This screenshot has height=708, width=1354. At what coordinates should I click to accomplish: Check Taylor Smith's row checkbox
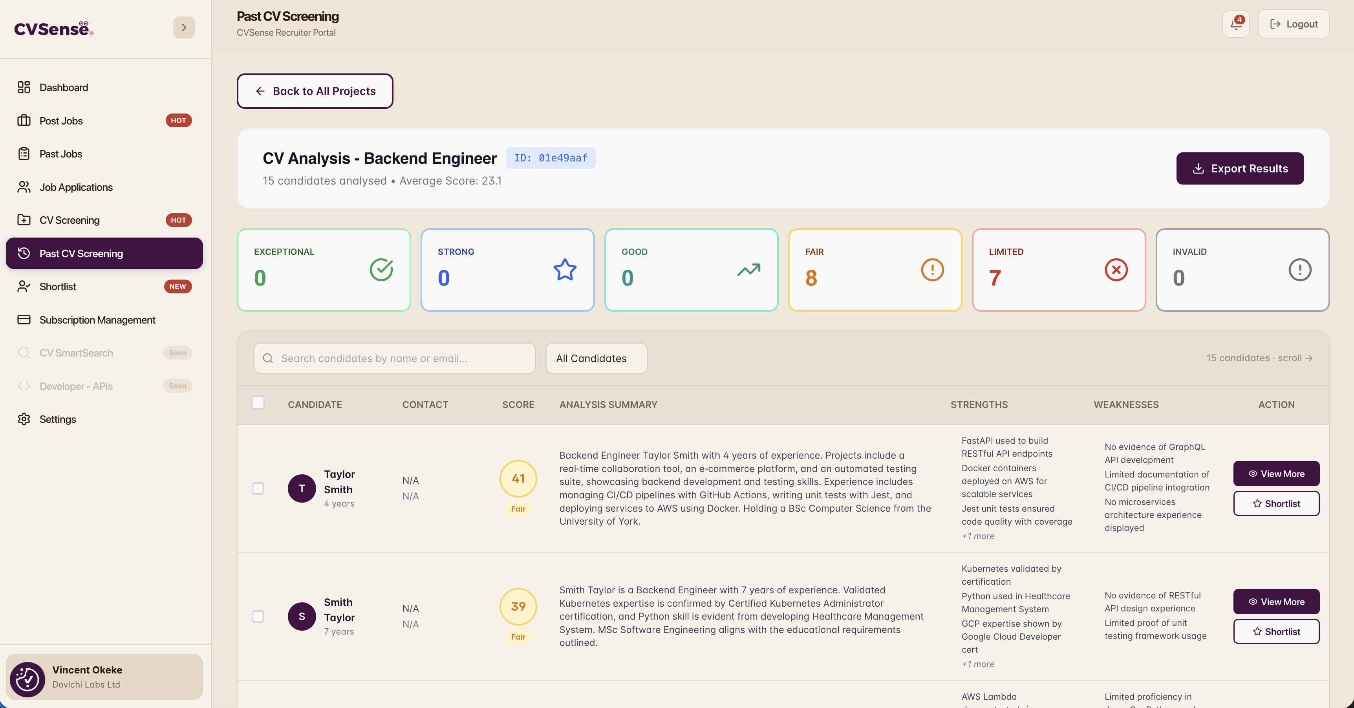pos(258,488)
